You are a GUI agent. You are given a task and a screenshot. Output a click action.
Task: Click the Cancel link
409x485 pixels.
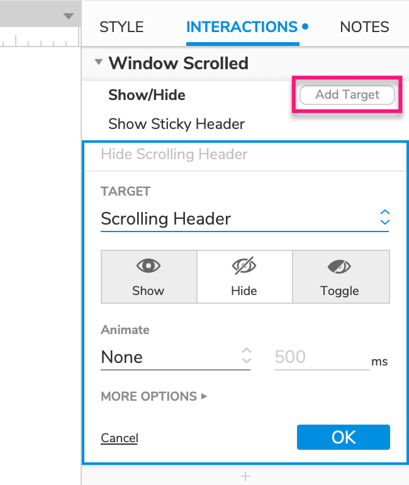(x=119, y=438)
